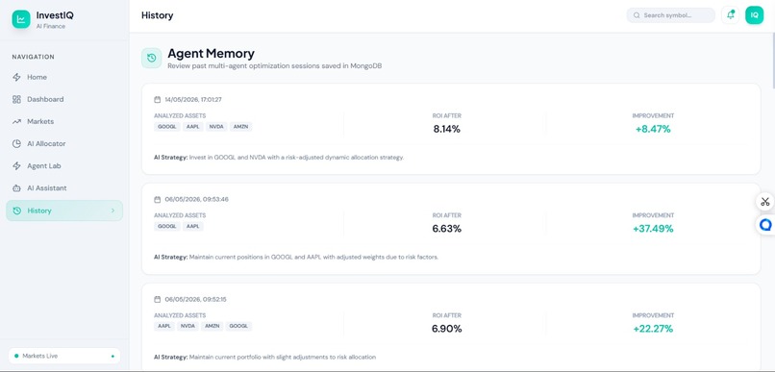The height and width of the screenshot is (372, 775).
Task: Open the IQ user avatar
Action: coord(754,15)
